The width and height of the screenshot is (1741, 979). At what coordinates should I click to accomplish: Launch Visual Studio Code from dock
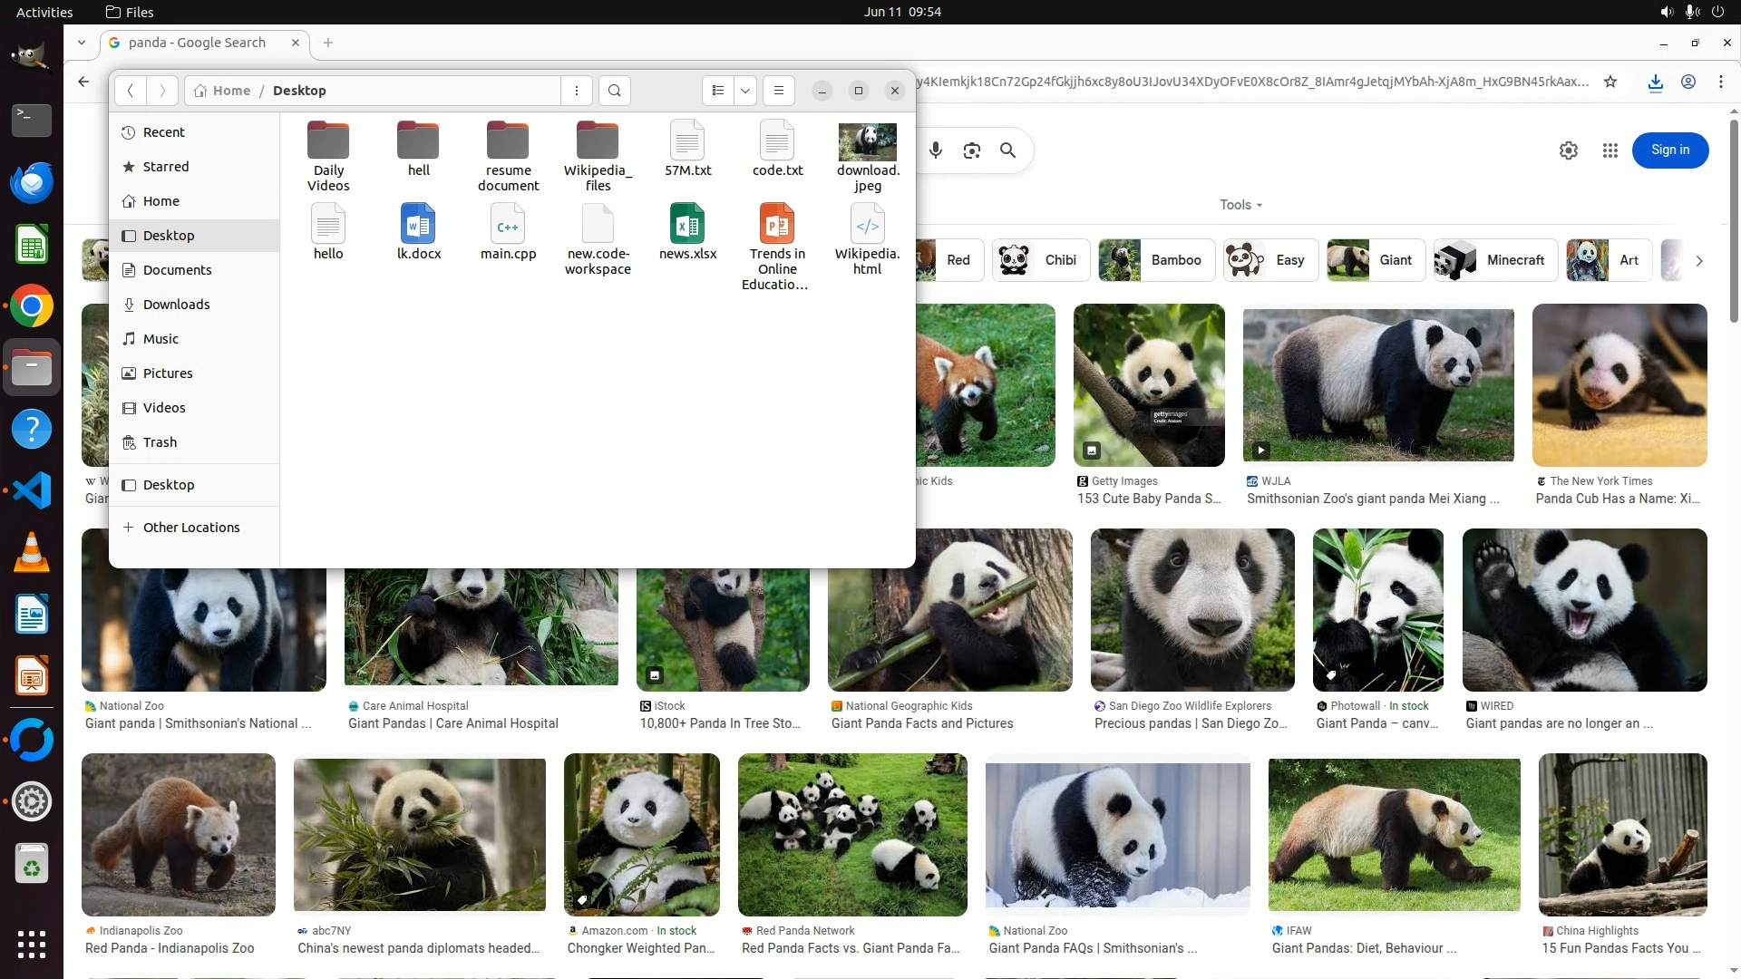[x=32, y=490]
